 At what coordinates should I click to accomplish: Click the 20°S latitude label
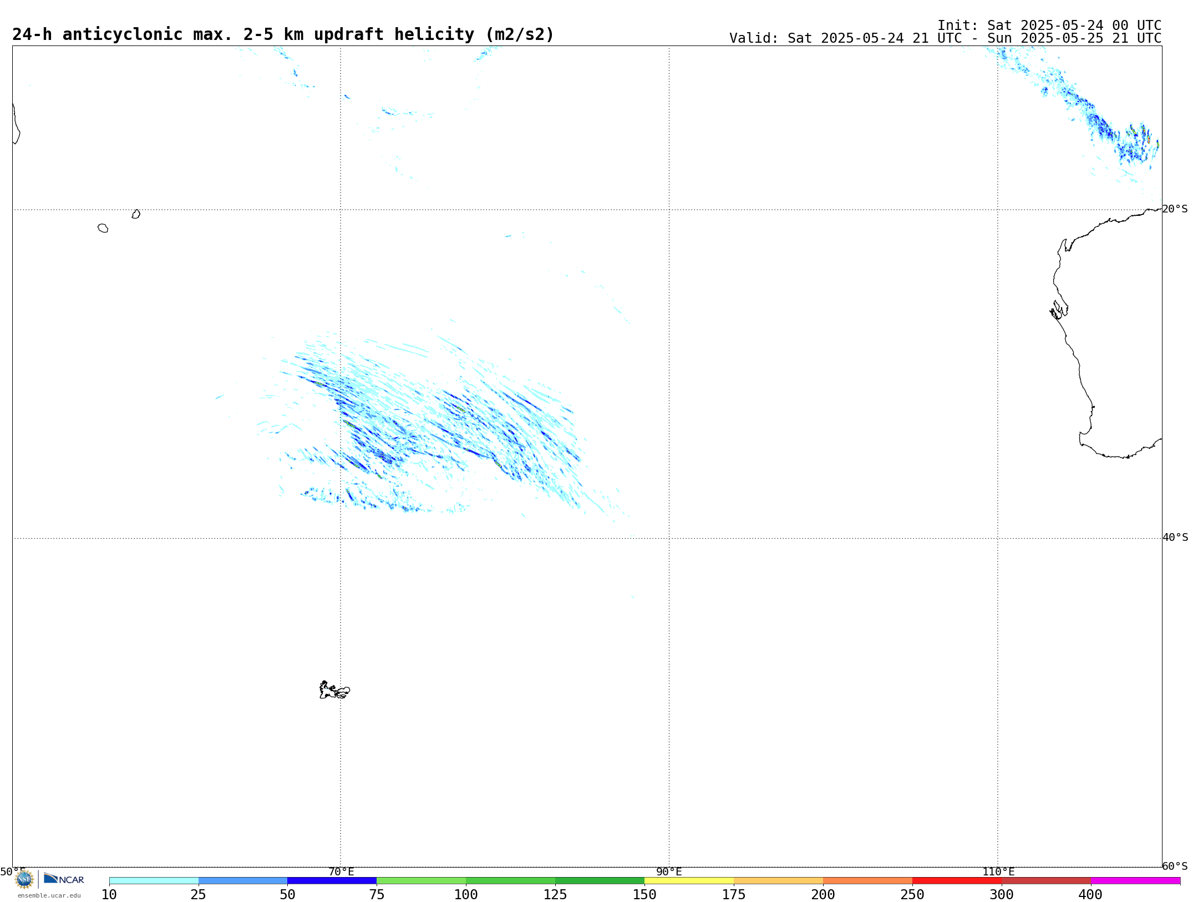pos(1175,209)
